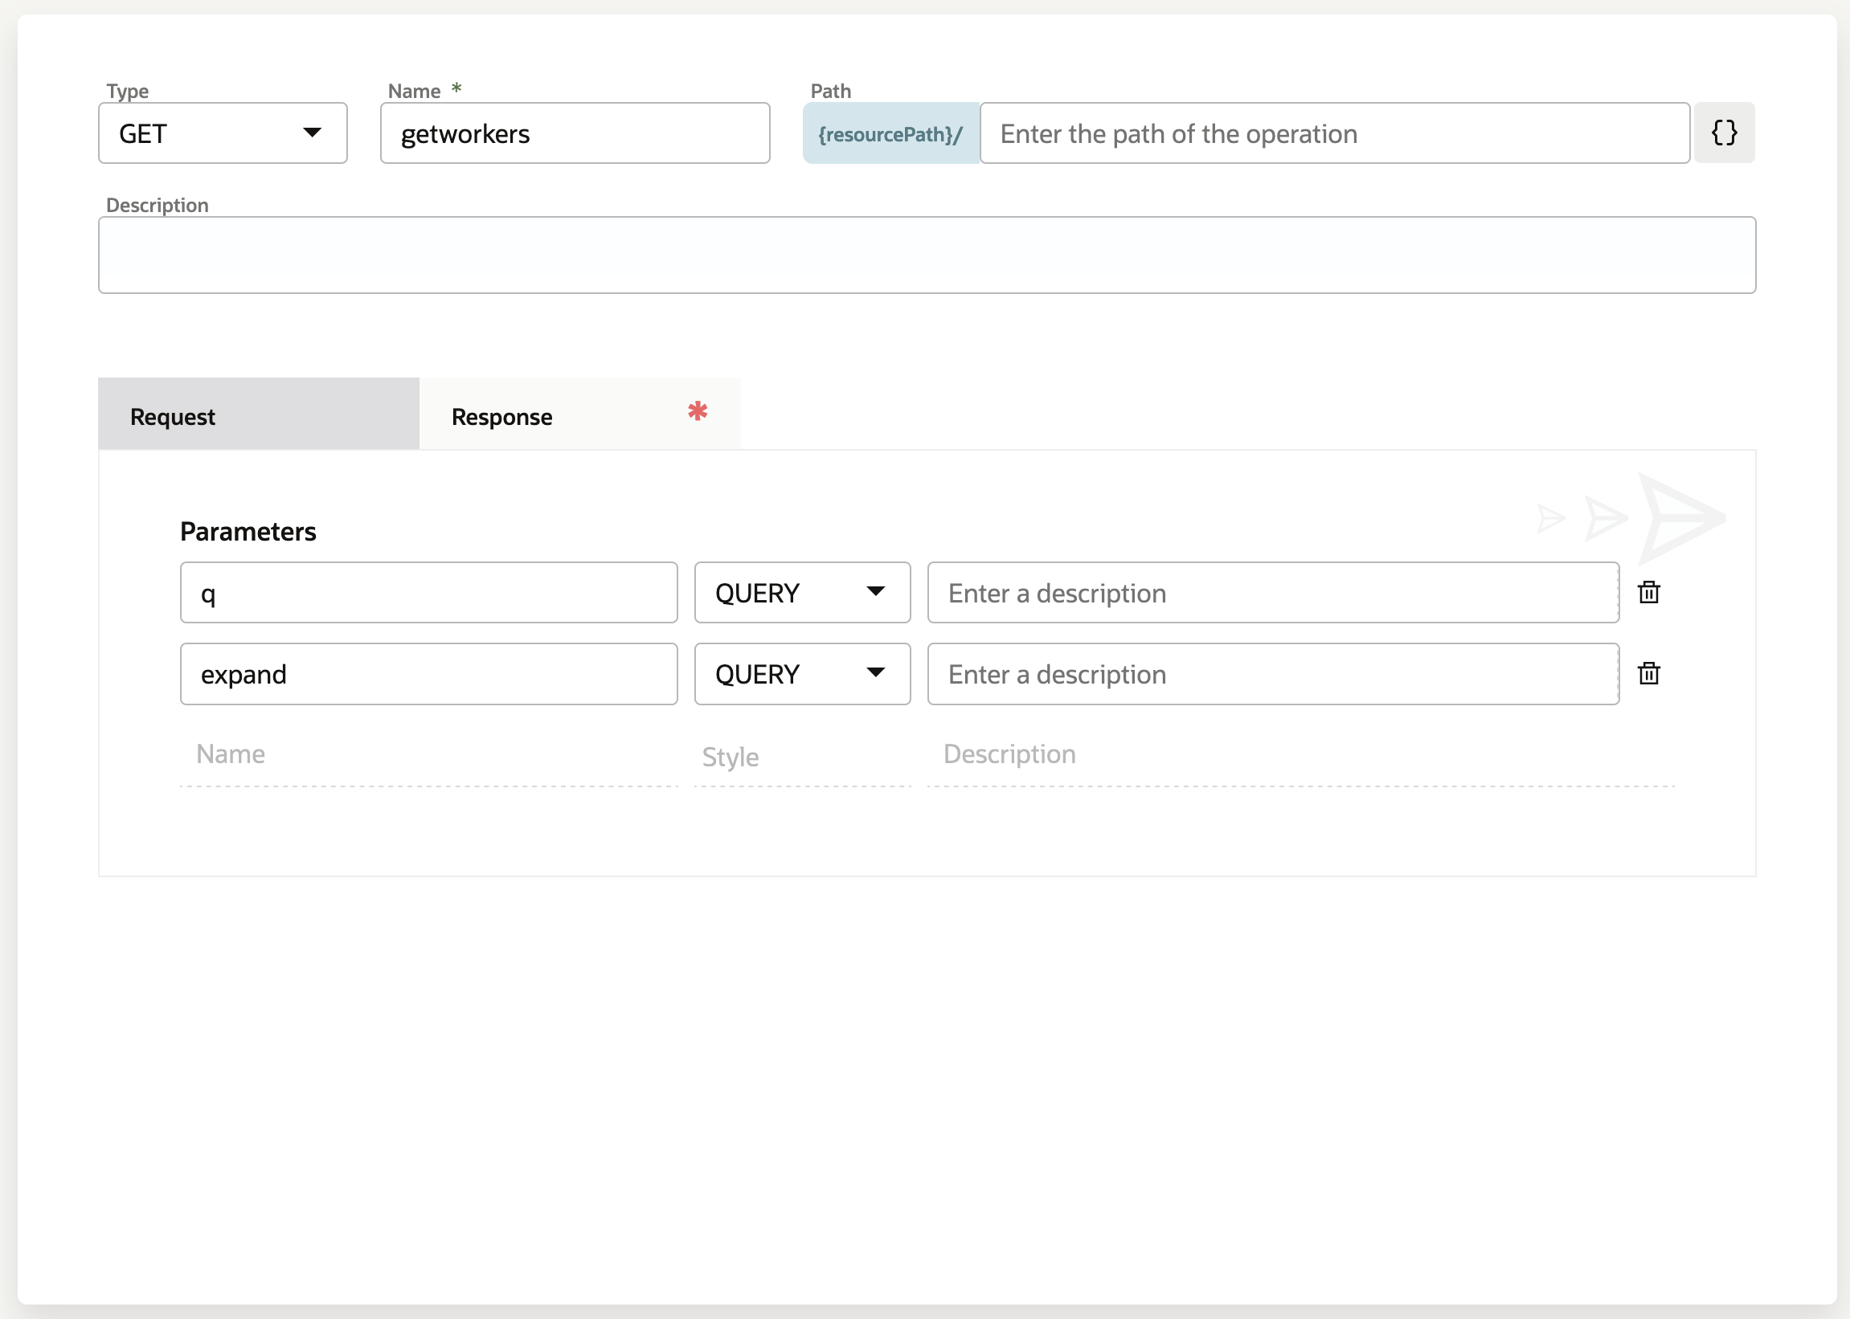This screenshot has height=1319, width=1850.
Task: Click the Parameters section heading
Action: [x=248, y=530]
